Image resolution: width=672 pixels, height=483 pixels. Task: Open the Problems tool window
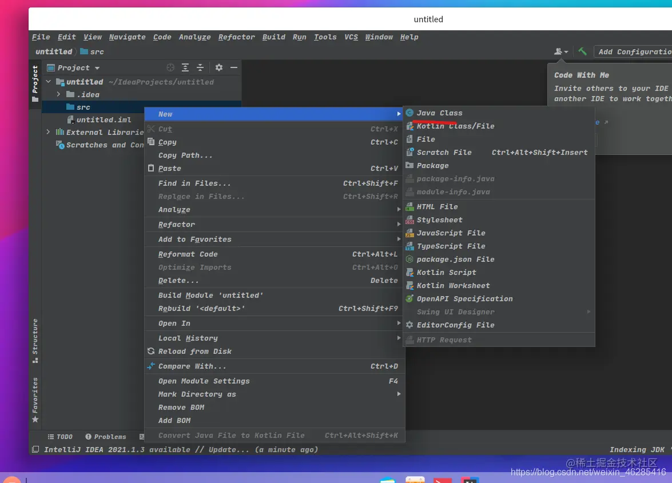pyautogui.click(x=105, y=437)
